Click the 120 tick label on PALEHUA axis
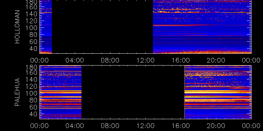The image size is (263, 131). click(32, 86)
